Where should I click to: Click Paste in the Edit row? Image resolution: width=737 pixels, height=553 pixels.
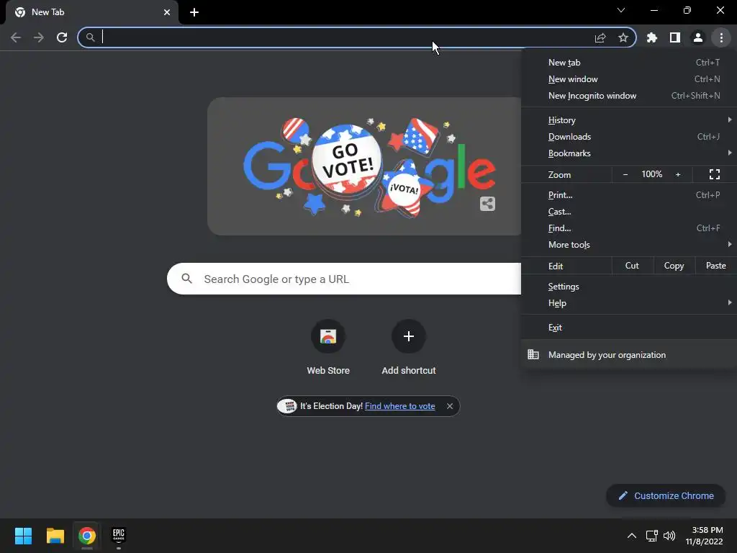[x=716, y=266]
